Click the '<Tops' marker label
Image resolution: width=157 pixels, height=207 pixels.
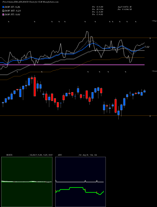[x=154, y=21]
